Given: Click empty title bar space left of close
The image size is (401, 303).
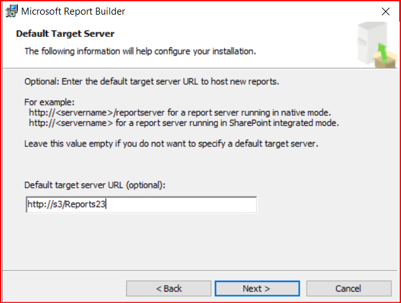Looking at the screenshot, I should coord(255,11).
